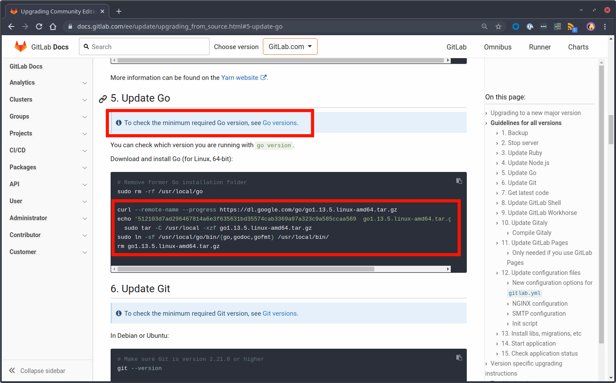Viewport: 616px width, 383px height.
Task: Bookmark this page with star icon
Action: (498, 26)
